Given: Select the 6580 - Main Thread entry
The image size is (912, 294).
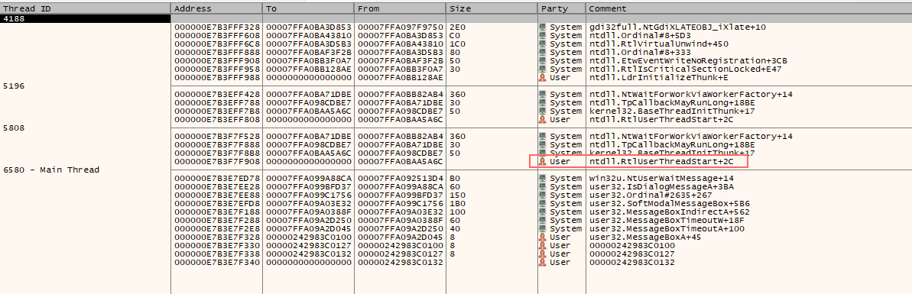Looking at the screenshot, I should coord(51,170).
